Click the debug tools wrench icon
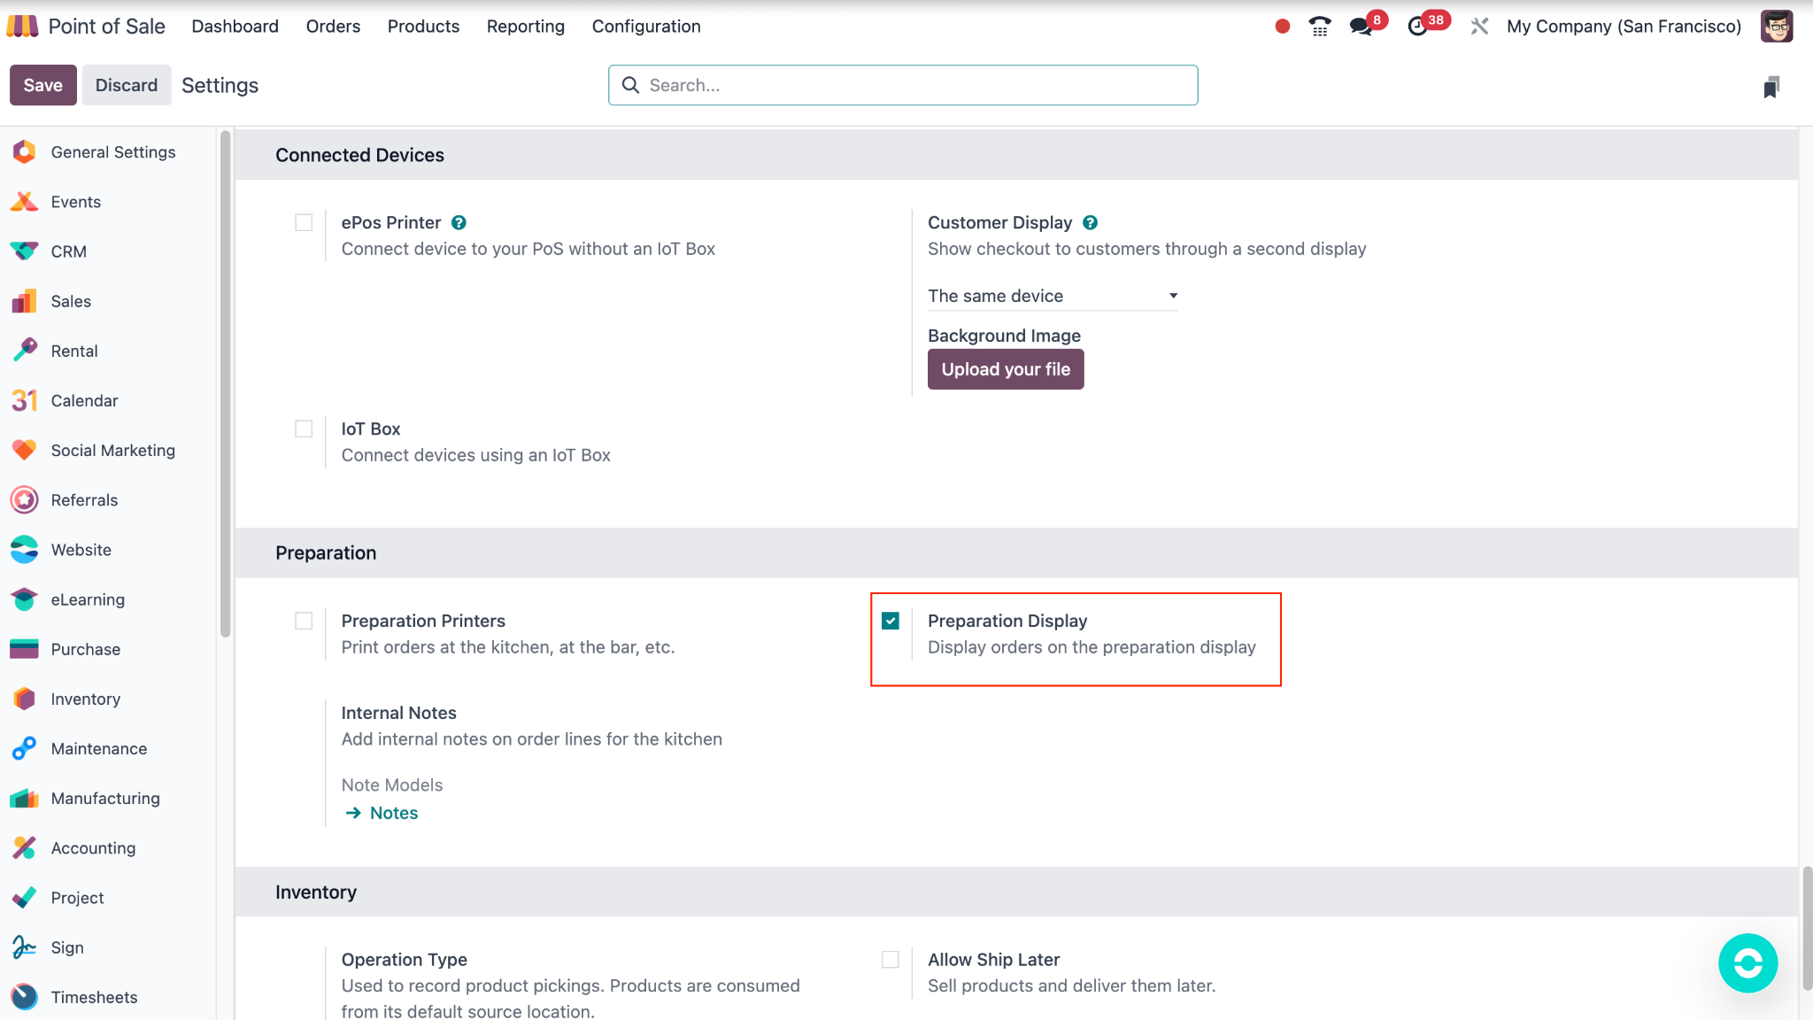This screenshot has width=1813, height=1020. 1479,27
